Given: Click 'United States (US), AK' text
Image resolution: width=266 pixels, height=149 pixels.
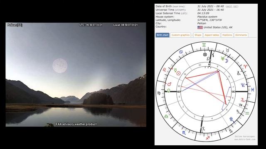Looking at the screenshot, I should pos(218,27).
